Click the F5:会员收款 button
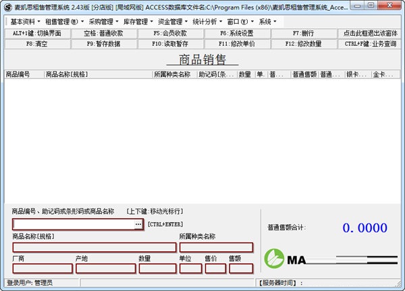The height and width of the screenshot is (291, 405). (x=171, y=33)
